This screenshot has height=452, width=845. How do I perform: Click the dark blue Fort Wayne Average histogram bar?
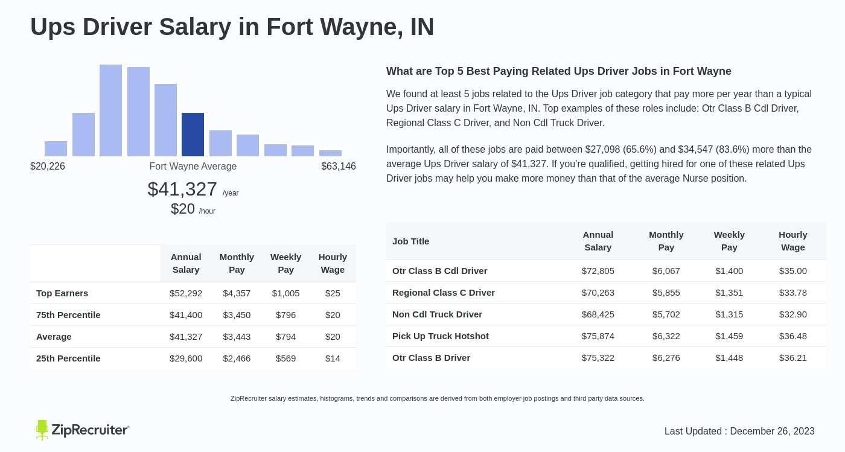[x=193, y=135]
